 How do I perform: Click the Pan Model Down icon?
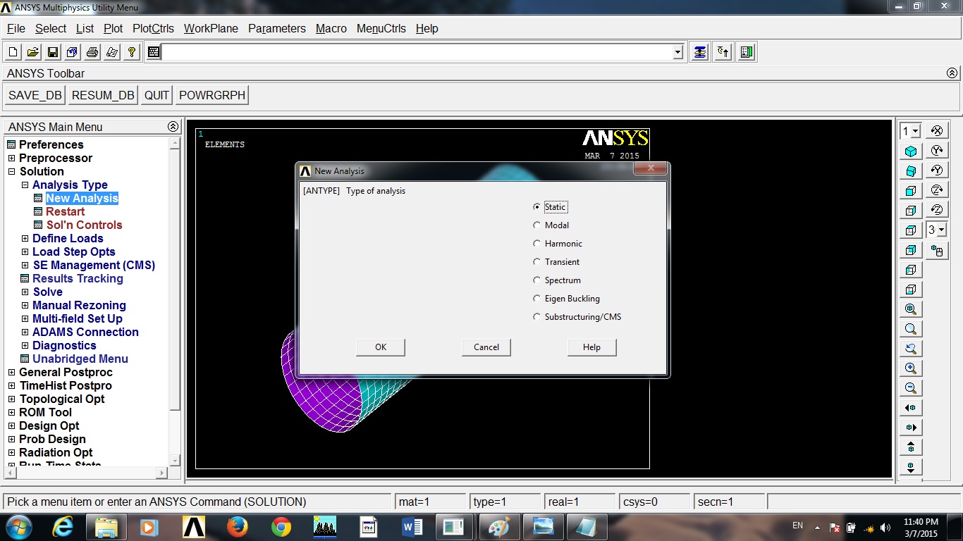[x=911, y=467]
